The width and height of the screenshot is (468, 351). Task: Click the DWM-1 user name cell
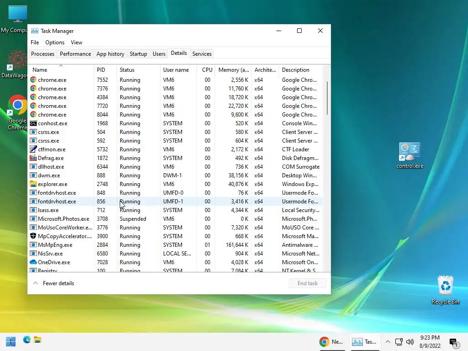pyautogui.click(x=172, y=175)
